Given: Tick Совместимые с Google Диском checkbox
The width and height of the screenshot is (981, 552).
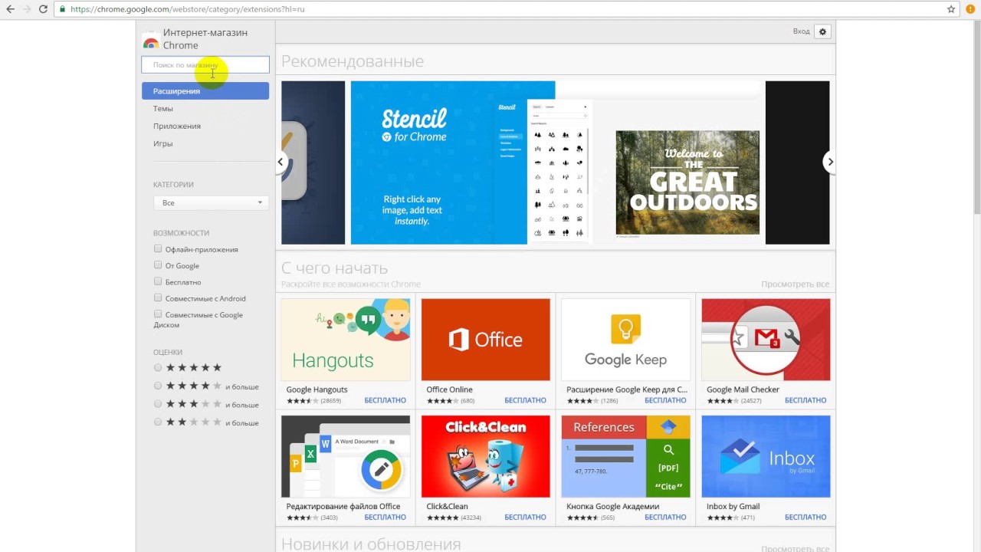Looking at the screenshot, I should pyautogui.click(x=158, y=314).
